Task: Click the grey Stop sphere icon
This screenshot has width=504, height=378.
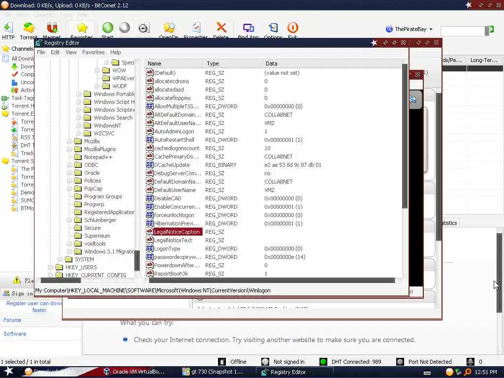Action: pos(125,28)
